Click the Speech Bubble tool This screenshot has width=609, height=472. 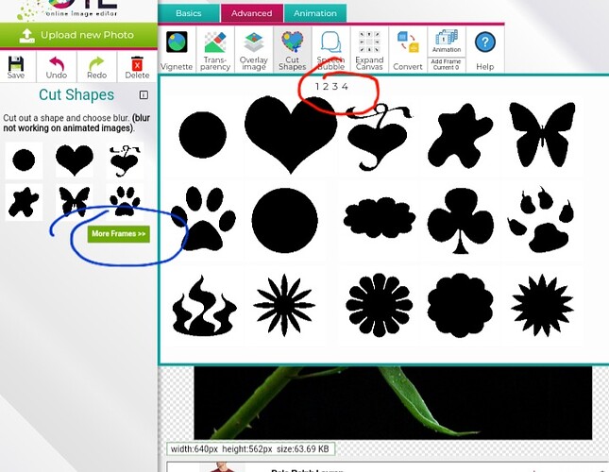coord(330,50)
